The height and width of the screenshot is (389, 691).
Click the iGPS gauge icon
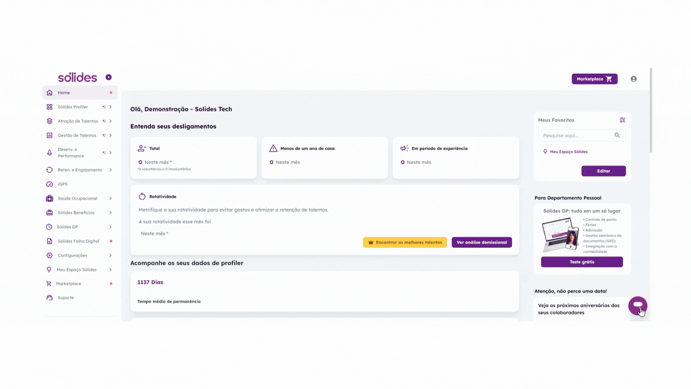tap(50, 184)
